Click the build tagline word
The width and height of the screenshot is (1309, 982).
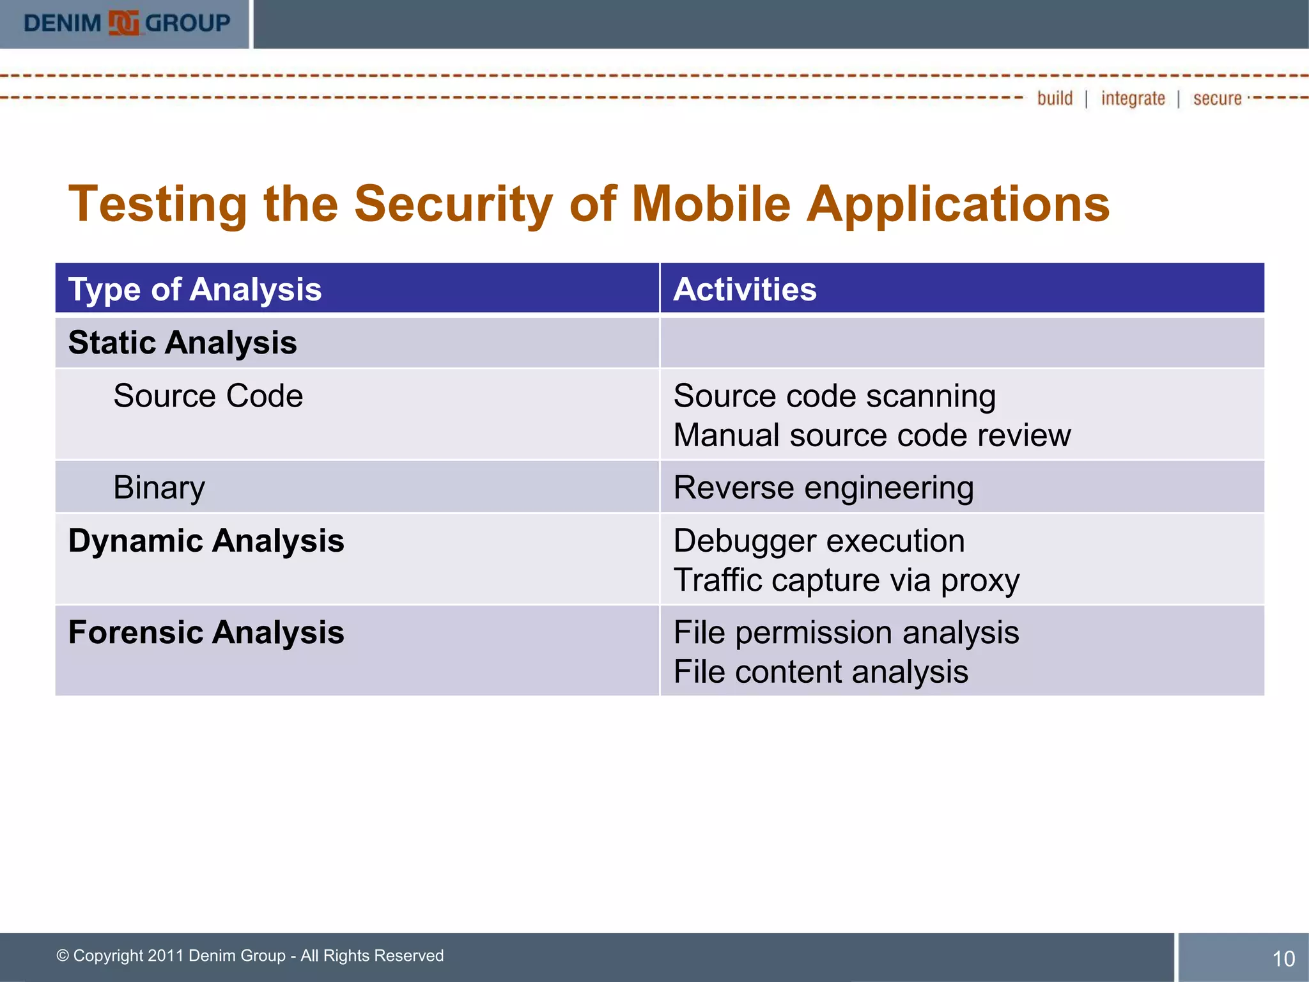coord(1055,98)
